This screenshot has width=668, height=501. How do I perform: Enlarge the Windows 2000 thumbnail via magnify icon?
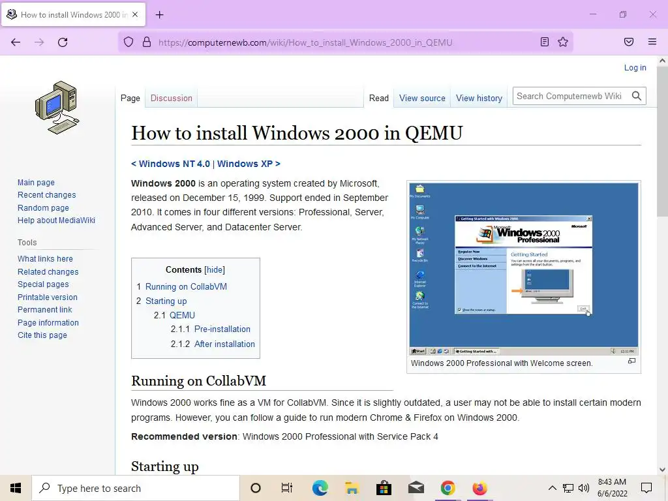click(631, 361)
